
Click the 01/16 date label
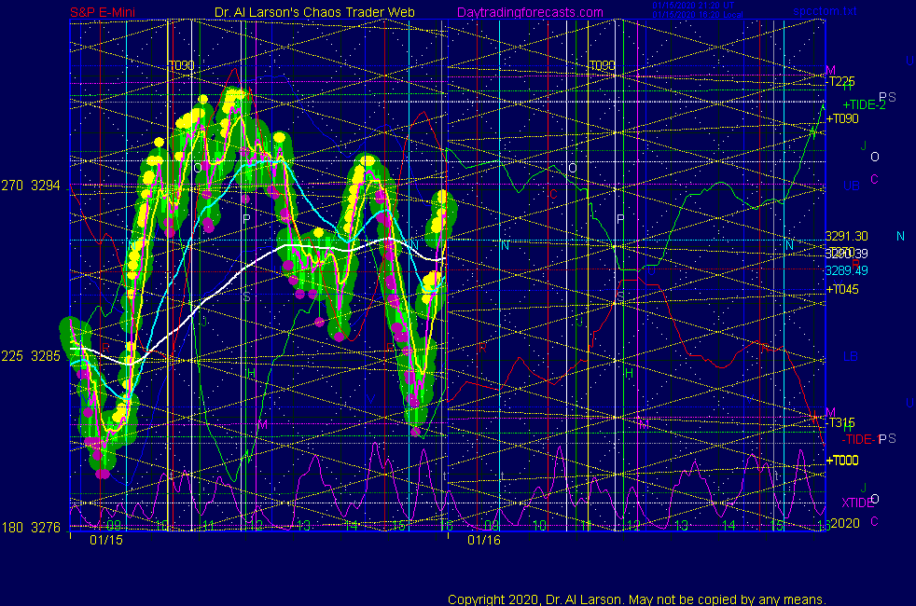click(484, 540)
